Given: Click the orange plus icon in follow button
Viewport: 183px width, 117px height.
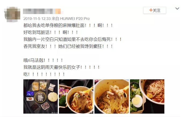Looking at the screenshot, I should pyautogui.click(x=151, y=10).
